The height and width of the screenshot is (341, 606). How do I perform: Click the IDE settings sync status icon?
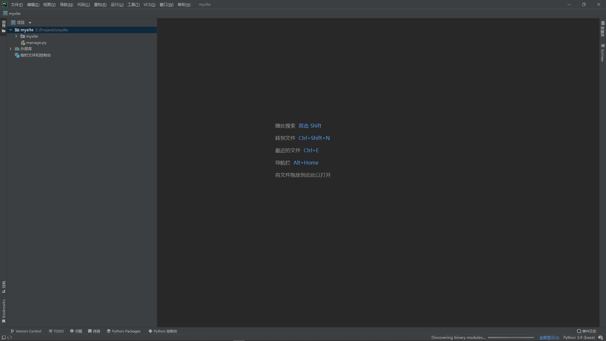tap(601, 337)
